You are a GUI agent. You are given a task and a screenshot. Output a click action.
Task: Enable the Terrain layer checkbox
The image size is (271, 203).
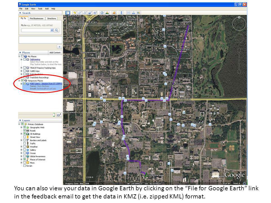tap(25, 166)
